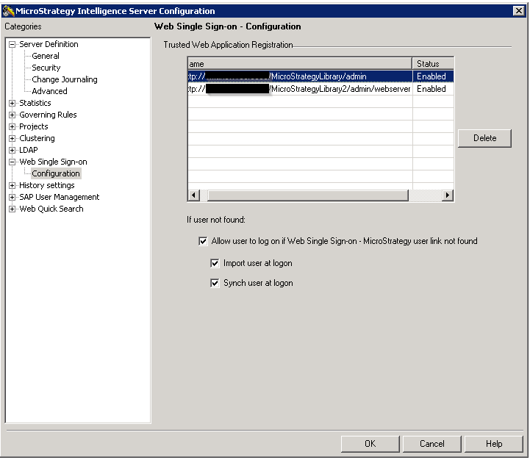Close the Intelligence Server Configuration window
The image size is (530, 460).
coord(518,11)
